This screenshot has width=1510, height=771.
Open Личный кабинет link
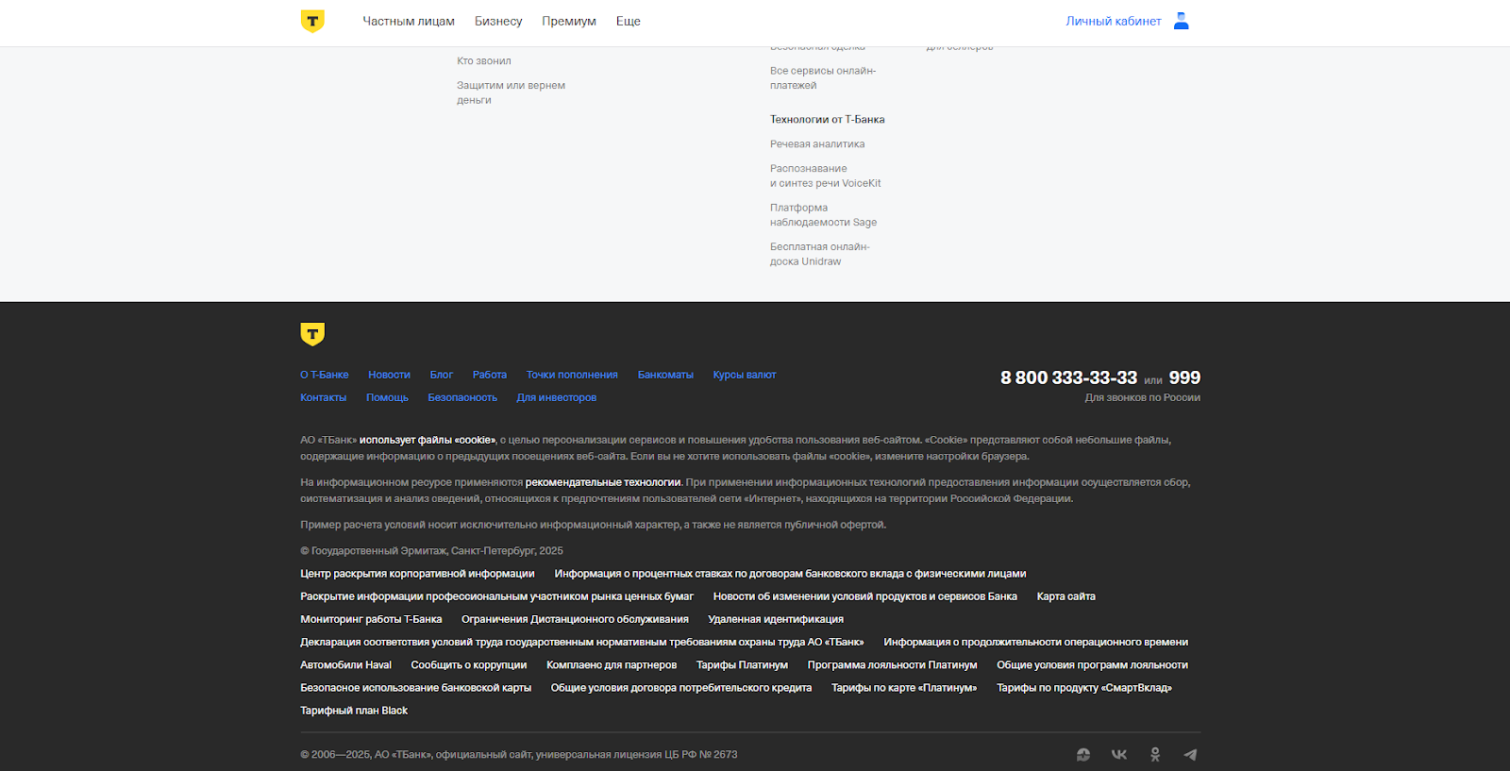1114,21
